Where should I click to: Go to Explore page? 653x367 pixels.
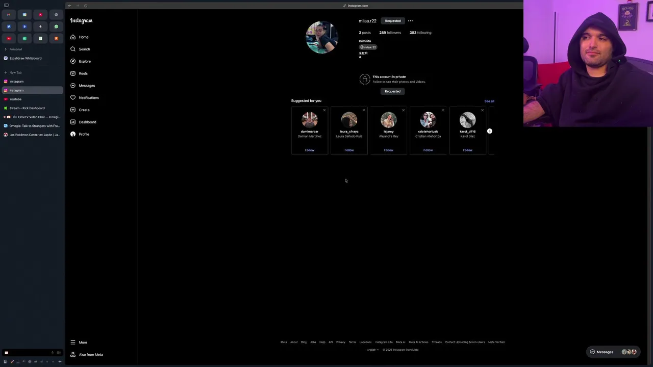pos(81,62)
